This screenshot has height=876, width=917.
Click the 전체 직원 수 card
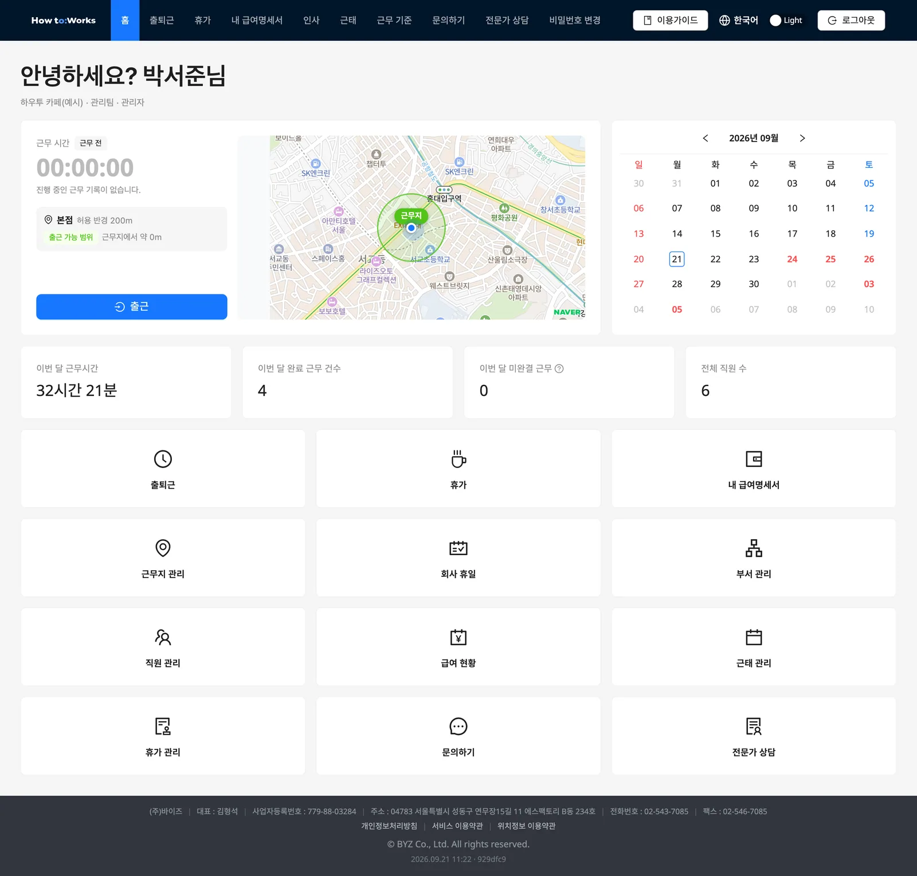point(791,382)
